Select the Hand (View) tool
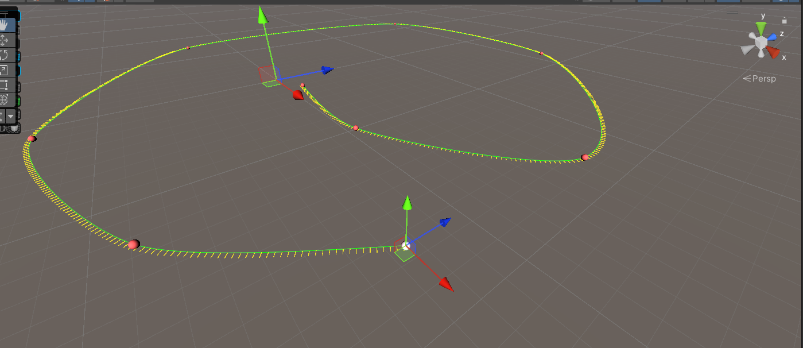The height and width of the screenshot is (348, 803). point(5,25)
